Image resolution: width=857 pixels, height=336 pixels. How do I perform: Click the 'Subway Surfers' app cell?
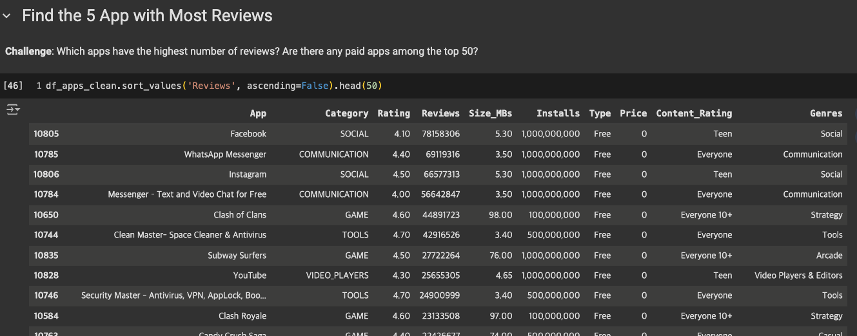237,256
